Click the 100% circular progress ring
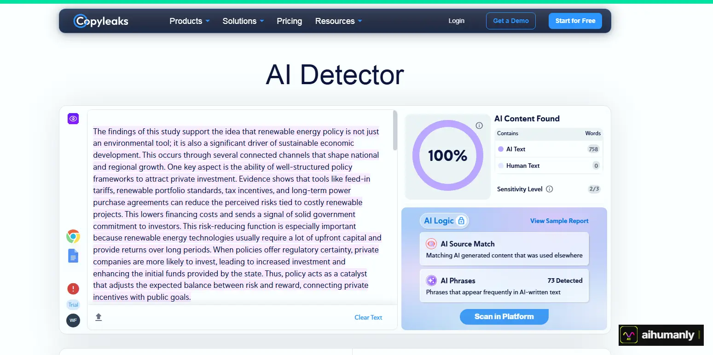Image resolution: width=713 pixels, height=355 pixels. coord(447,155)
